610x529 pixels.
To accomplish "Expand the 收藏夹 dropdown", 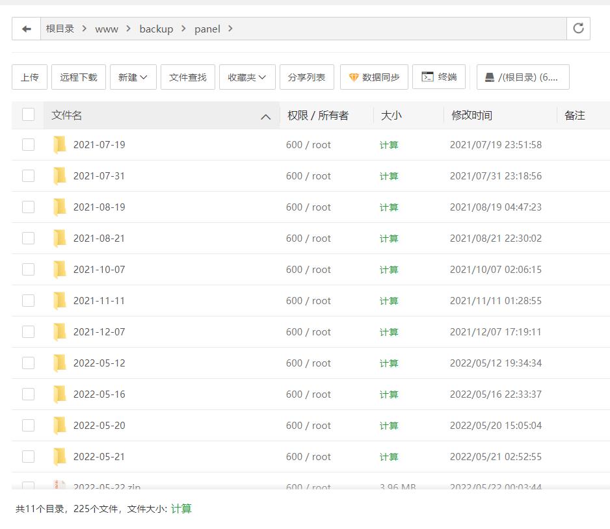I will (247, 77).
